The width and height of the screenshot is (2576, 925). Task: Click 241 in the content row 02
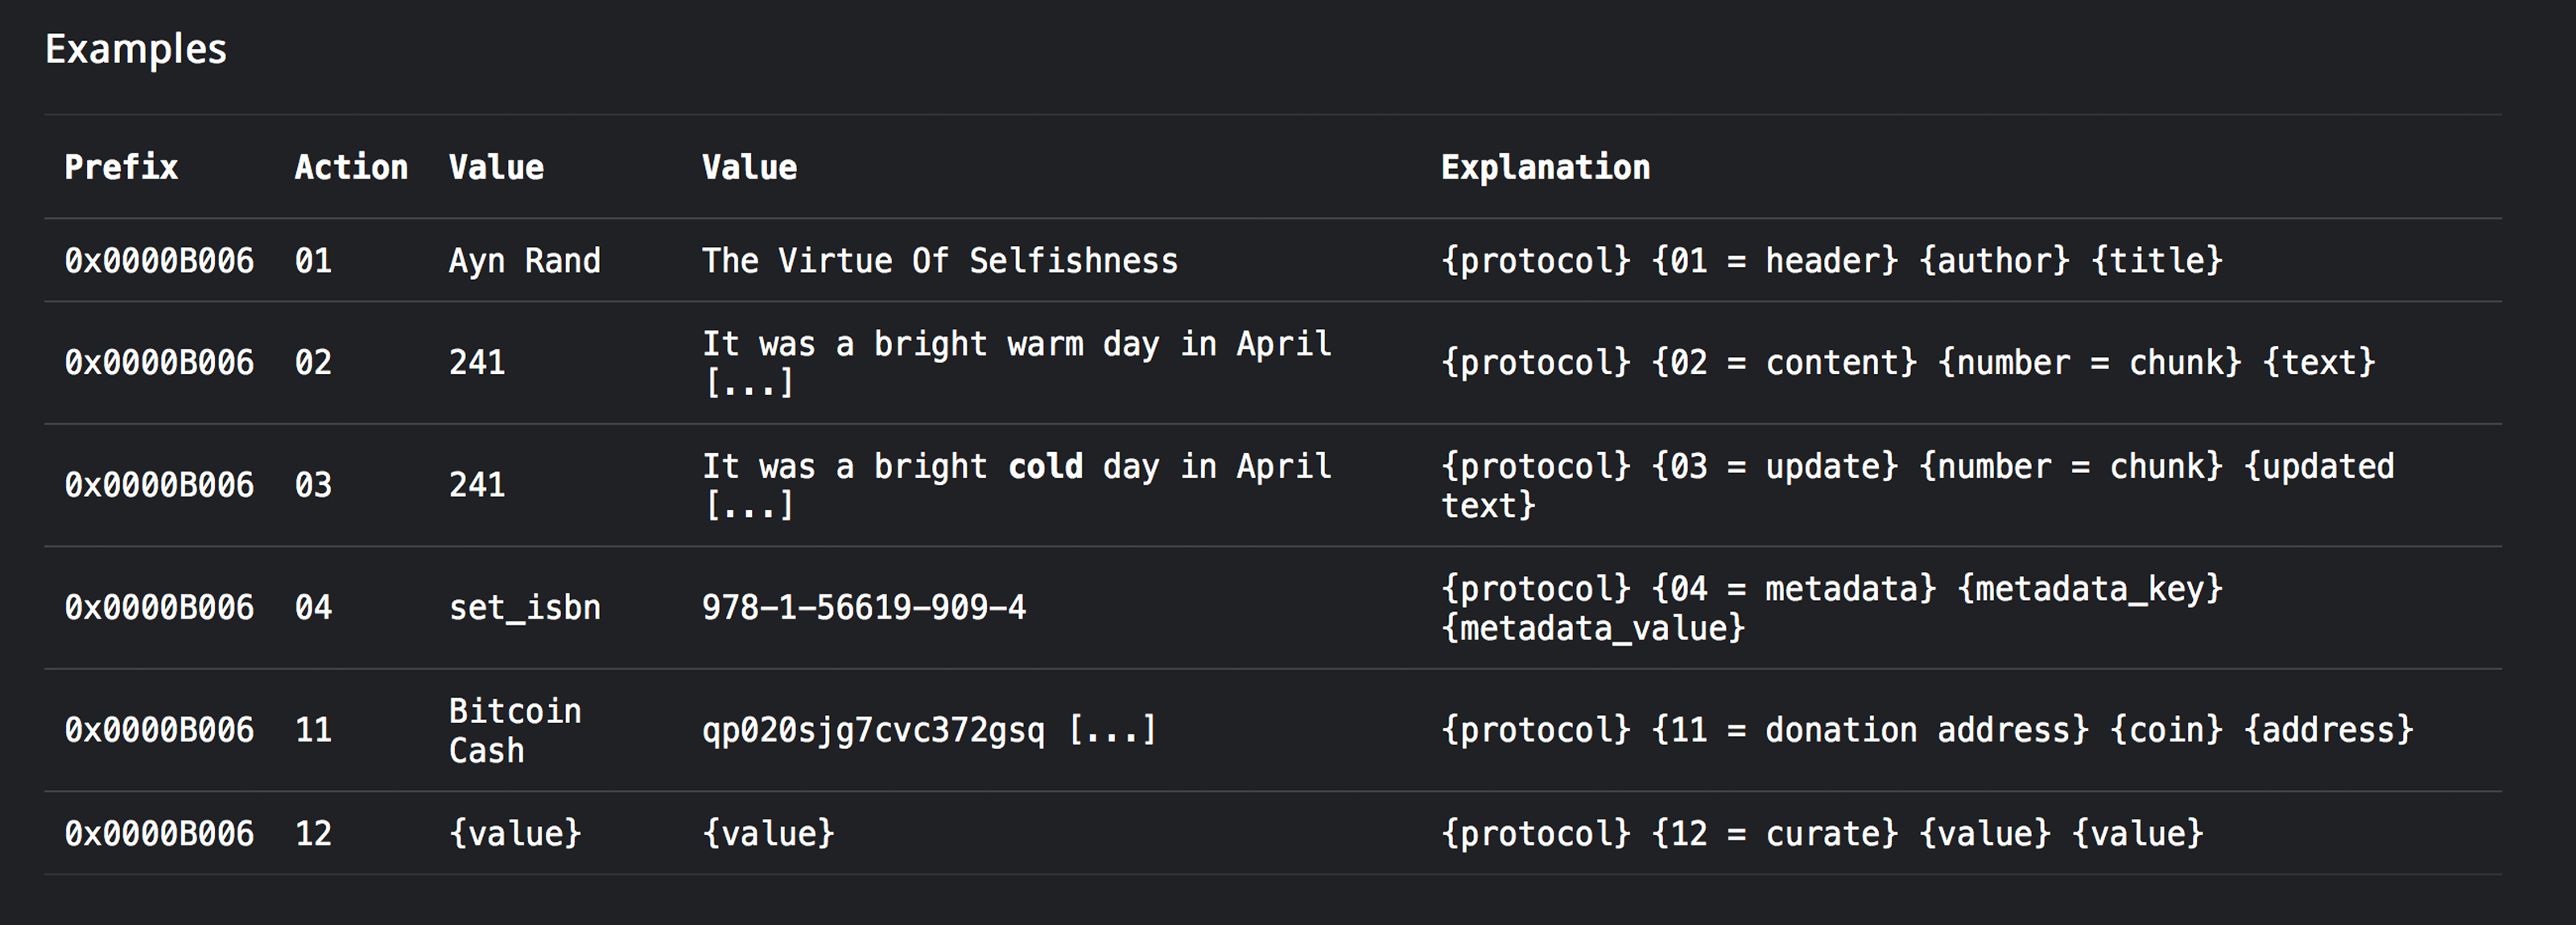click(477, 363)
